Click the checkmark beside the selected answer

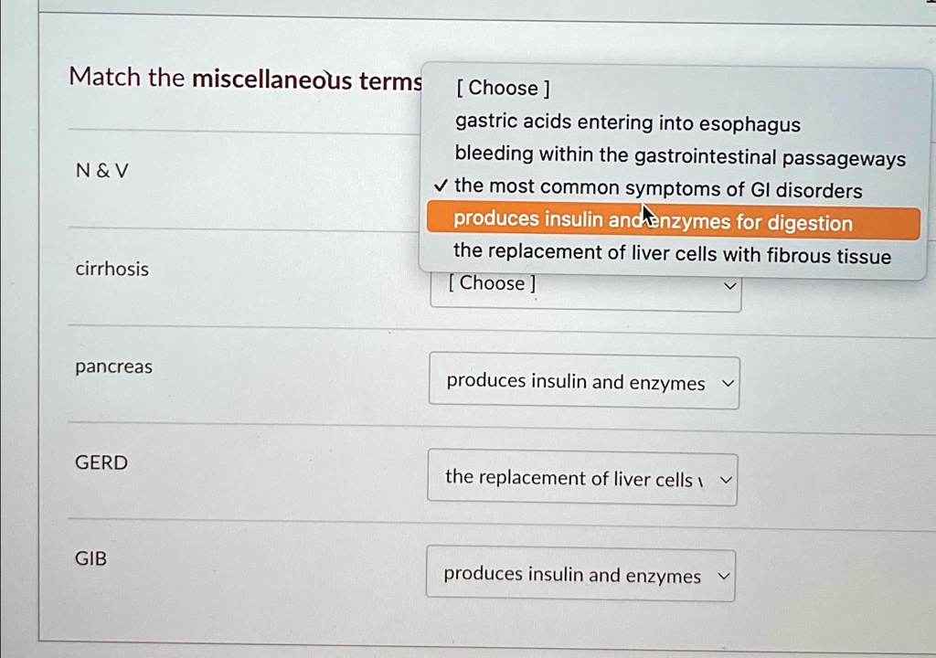441,186
